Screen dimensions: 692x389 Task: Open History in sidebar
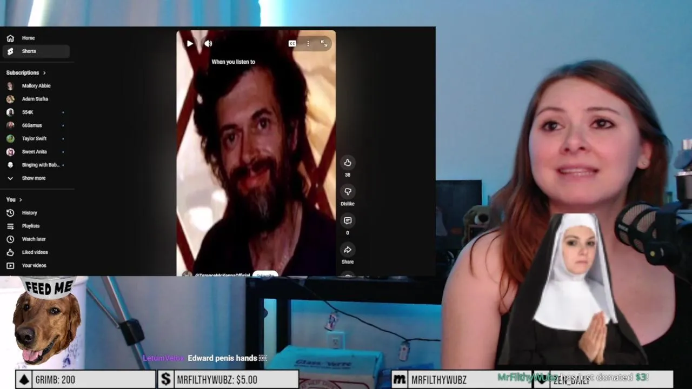pyautogui.click(x=36, y=213)
